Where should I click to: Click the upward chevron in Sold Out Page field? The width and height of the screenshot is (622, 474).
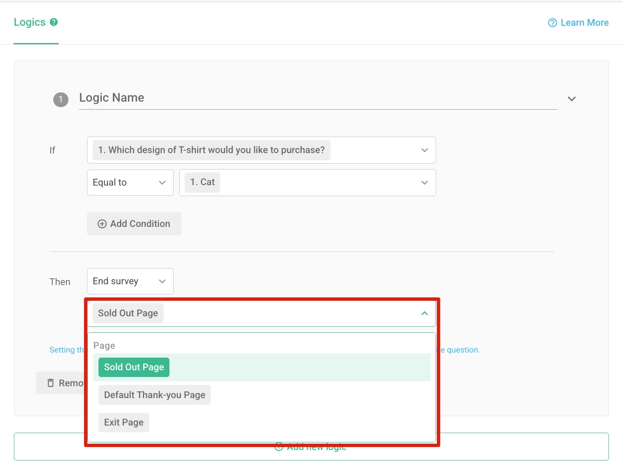point(425,313)
